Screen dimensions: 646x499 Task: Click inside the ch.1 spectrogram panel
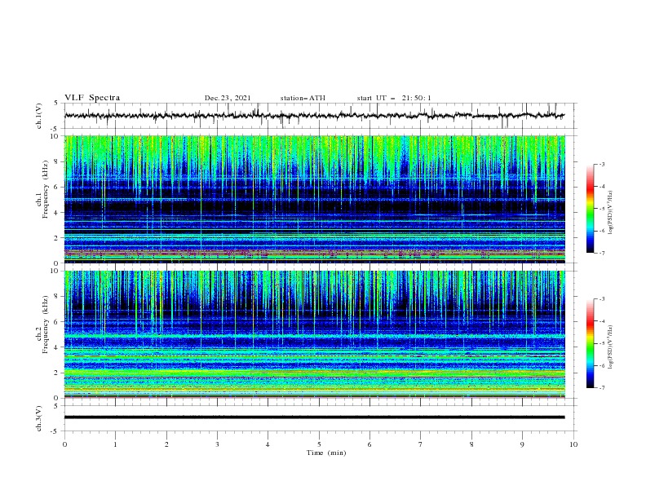click(315, 199)
